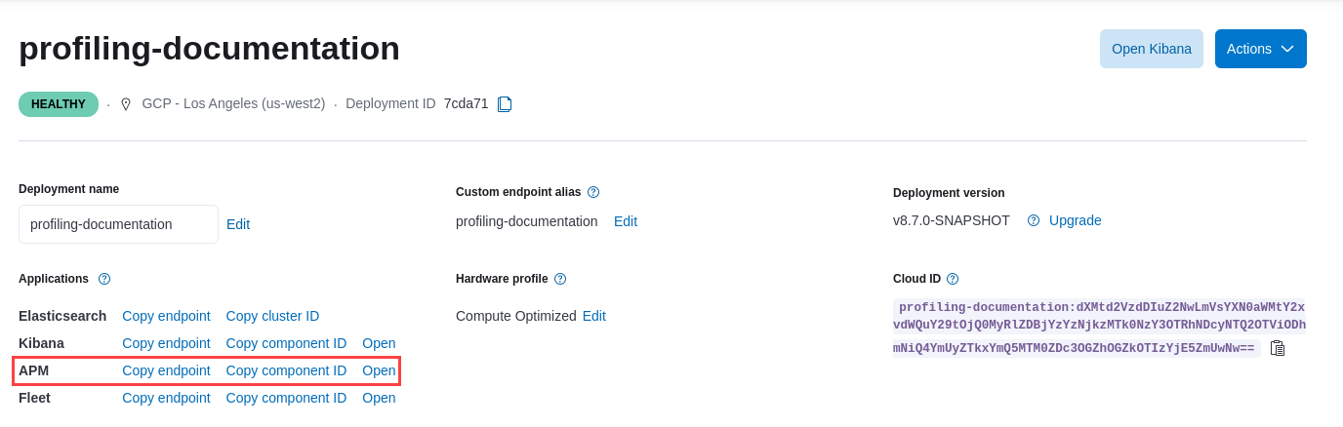Click help icon next to Applications
Viewport: 1343px width, 427px height.
(104, 279)
